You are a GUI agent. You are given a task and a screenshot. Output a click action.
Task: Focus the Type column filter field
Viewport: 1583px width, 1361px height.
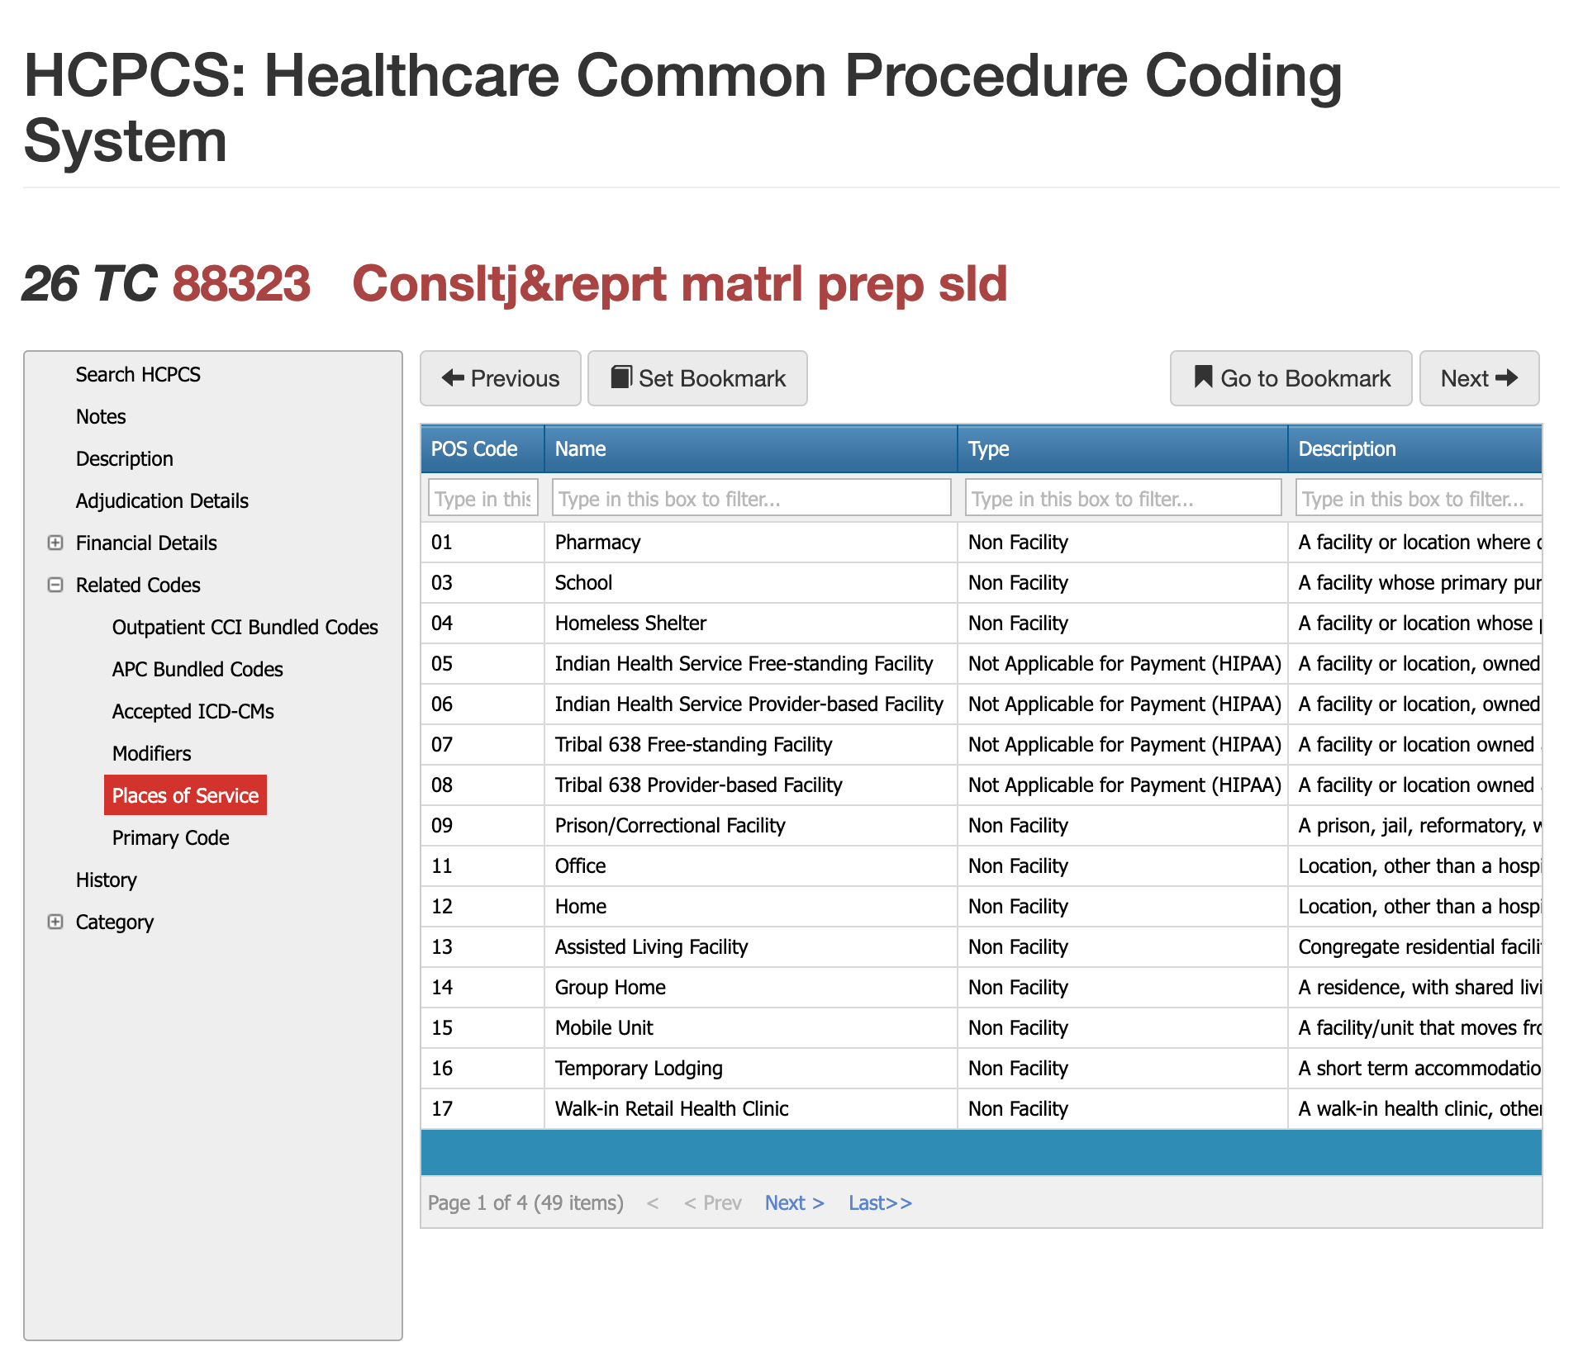click(x=1122, y=498)
